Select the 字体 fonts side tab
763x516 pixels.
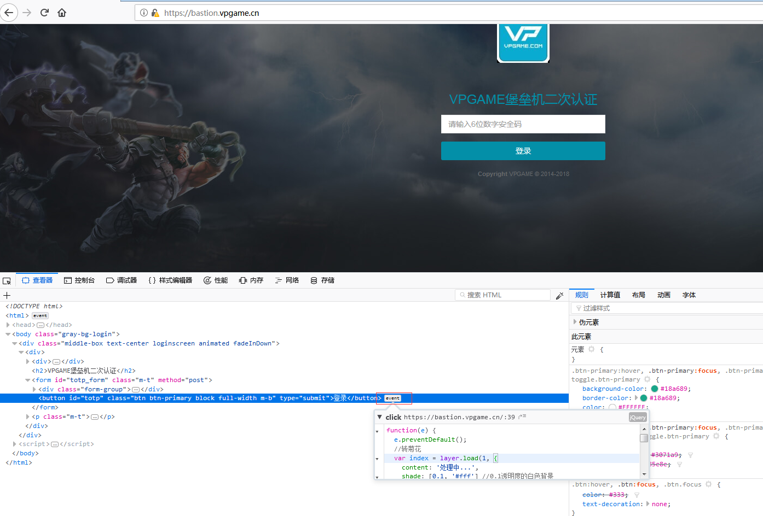(689, 295)
